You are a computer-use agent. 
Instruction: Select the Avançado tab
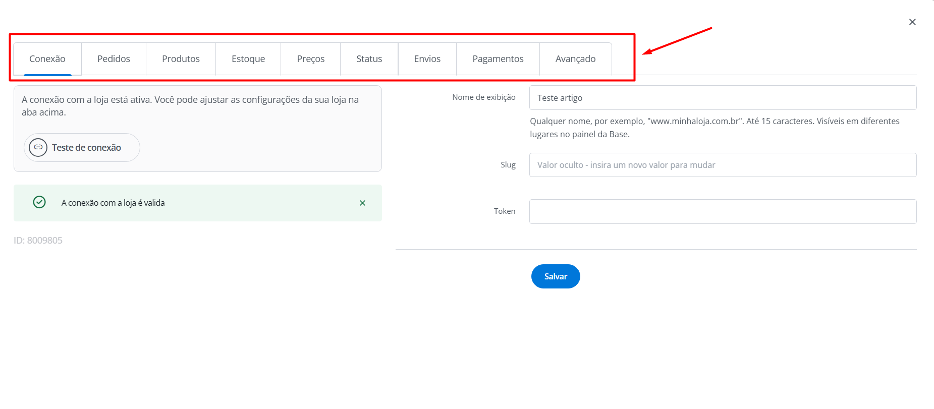tap(575, 59)
